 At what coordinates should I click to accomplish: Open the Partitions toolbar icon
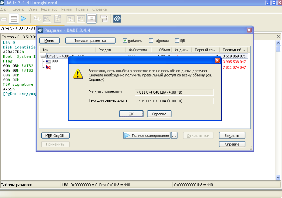click(14, 19)
